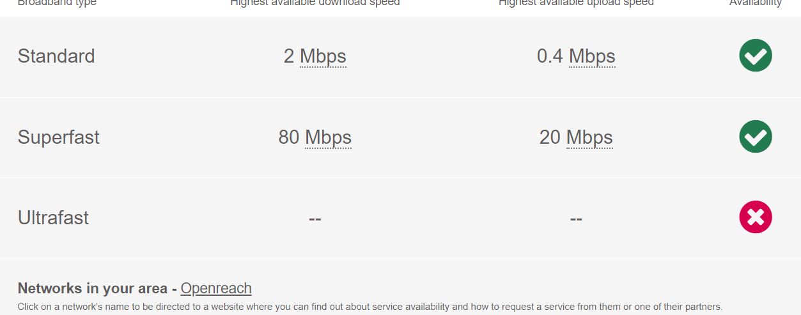Click the Mbps abbreviation beside 80 download
The image size is (801, 315).
[328, 137]
